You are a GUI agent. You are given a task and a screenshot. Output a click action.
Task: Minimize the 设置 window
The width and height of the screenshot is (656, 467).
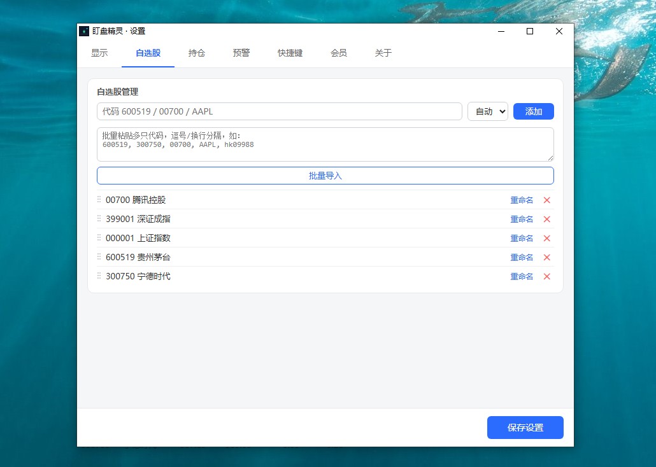[x=501, y=31]
